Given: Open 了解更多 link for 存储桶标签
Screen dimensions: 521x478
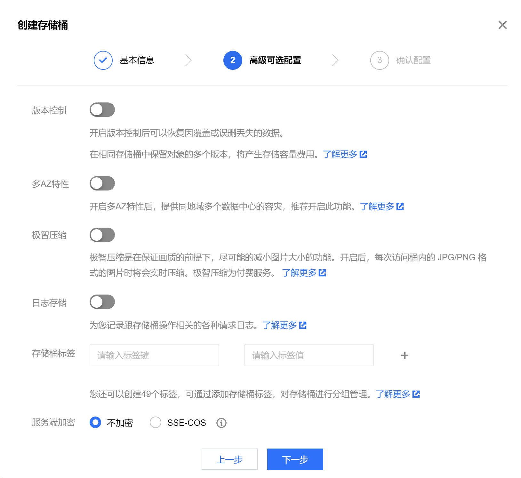Looking at the screenshot, I should coord(397,394).
